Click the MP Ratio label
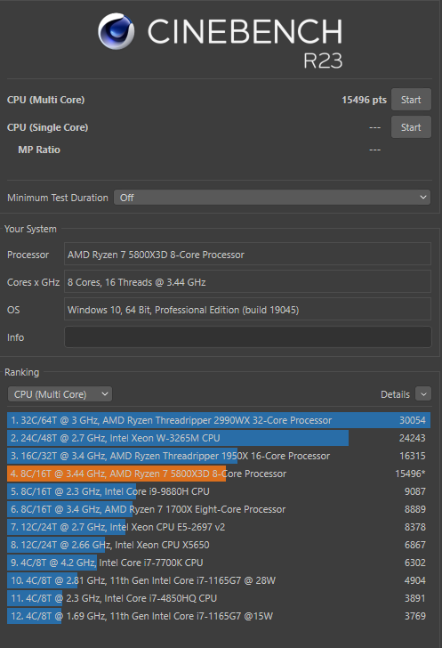Screen dimensions: 442x648 (39, 150)
